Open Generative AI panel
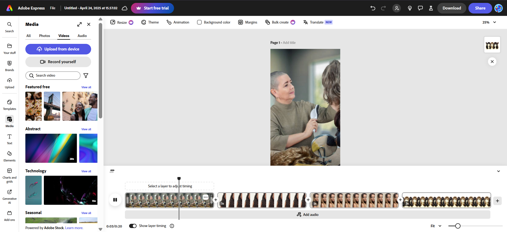Viewport: 507px width, 232px height. [x=10, y=197]
